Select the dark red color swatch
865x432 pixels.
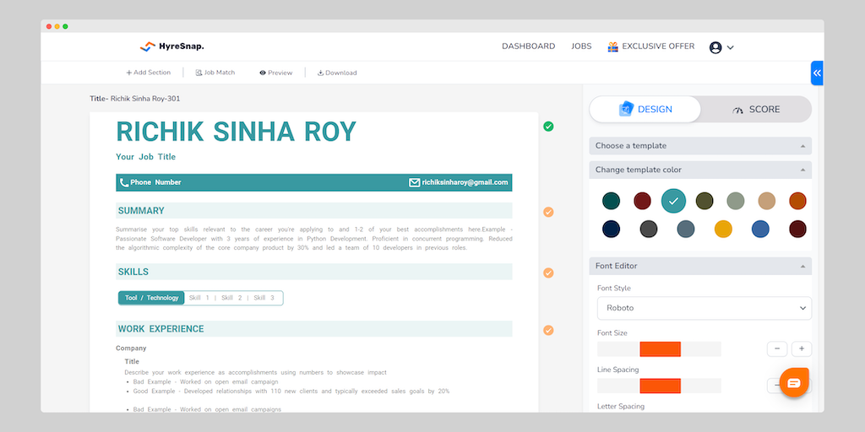click(x=642, y=201)
